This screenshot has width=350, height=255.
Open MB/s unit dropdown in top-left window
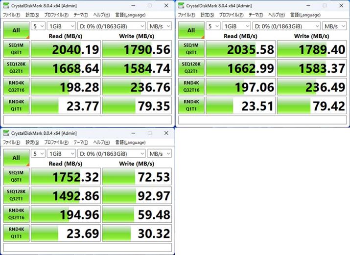(160, 26)
